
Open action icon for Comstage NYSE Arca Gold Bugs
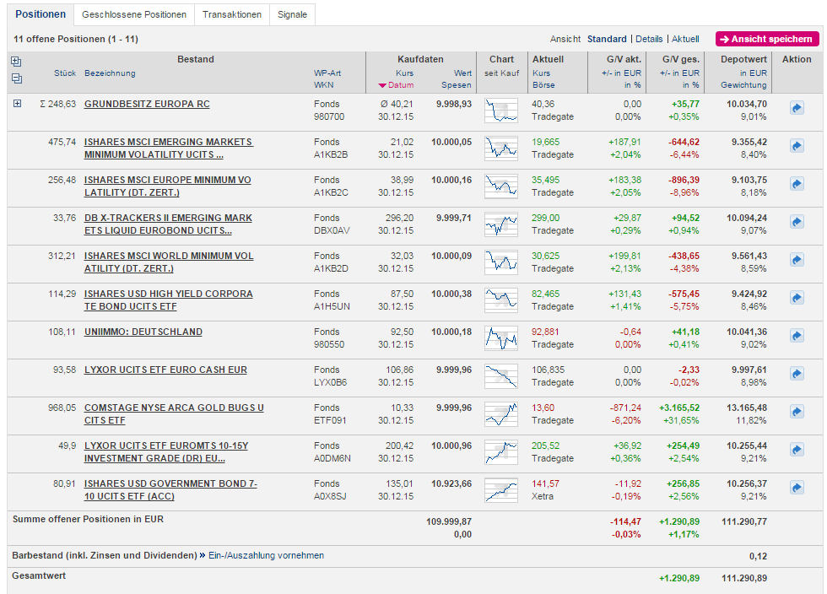[x=797, y=412]
